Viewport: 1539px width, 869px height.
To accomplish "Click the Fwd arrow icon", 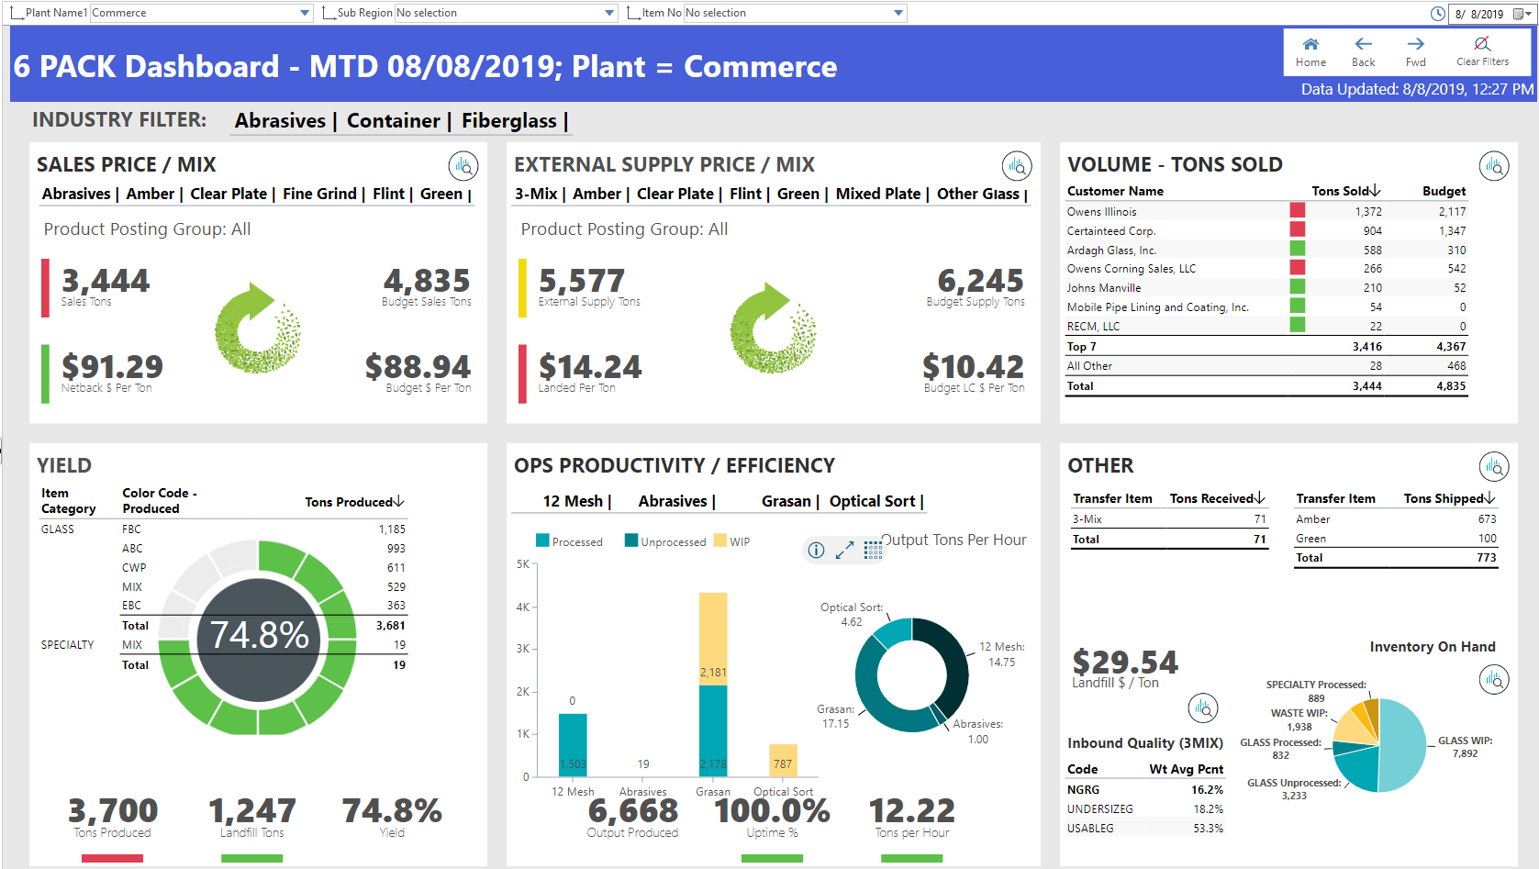I will pyautogui.click(x=1415, y=45).
